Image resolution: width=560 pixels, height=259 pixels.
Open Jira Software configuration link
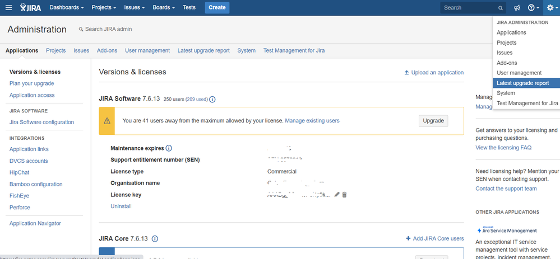tap(42, 122)
